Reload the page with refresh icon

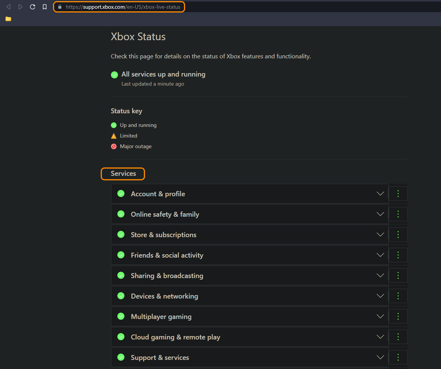click(32, 7)
